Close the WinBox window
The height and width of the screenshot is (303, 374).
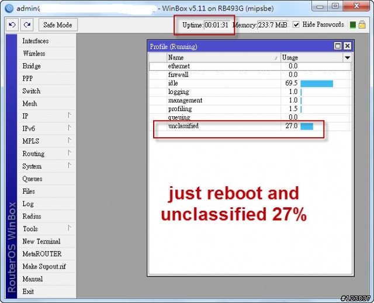coord(356,6)
